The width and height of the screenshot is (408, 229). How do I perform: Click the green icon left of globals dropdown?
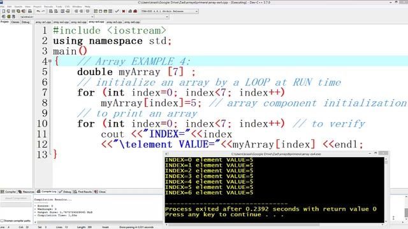(8, 17)
